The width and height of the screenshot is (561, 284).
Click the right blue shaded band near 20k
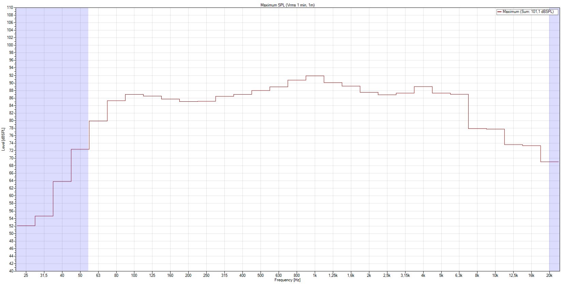pos(554,102)
